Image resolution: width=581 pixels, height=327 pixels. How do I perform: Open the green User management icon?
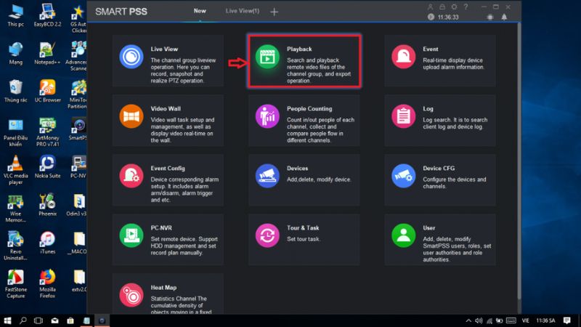[403, 235]
